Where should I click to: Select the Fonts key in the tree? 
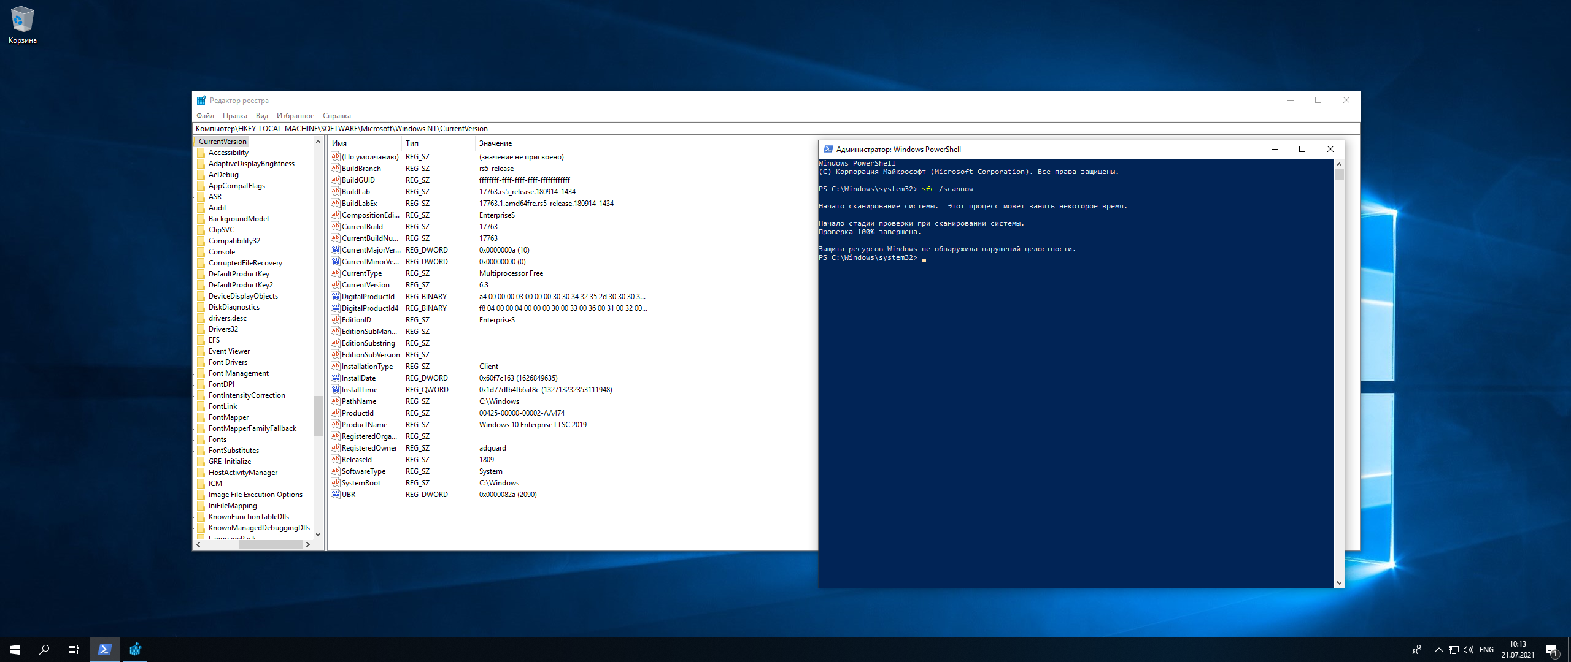click(x=217, y=439)
